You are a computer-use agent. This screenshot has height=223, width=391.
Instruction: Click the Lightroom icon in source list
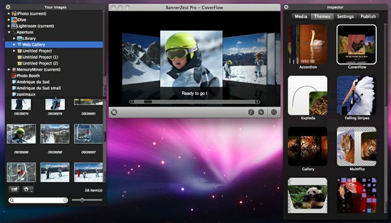14,26
